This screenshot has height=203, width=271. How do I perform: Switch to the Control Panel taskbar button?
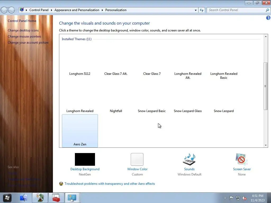[x=72, y=198]
